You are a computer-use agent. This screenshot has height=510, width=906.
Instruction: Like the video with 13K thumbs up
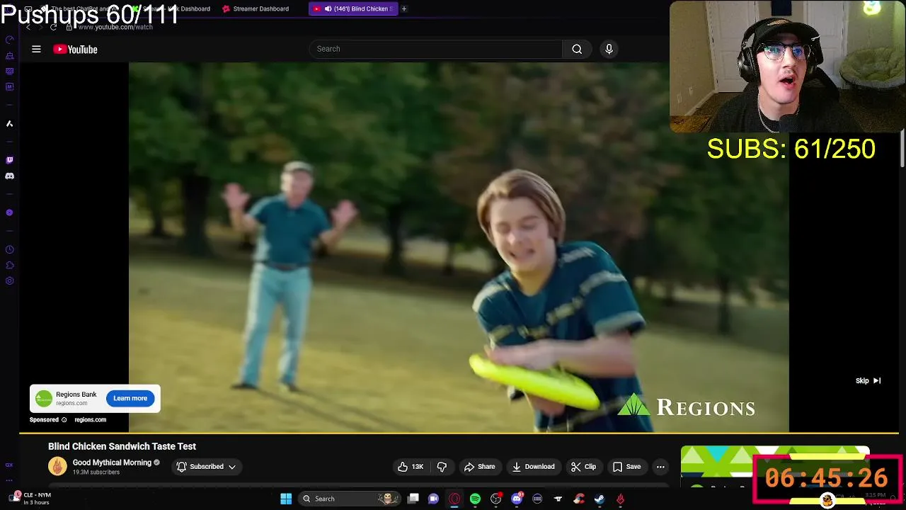pyautogui.click(x=410, y=467)
